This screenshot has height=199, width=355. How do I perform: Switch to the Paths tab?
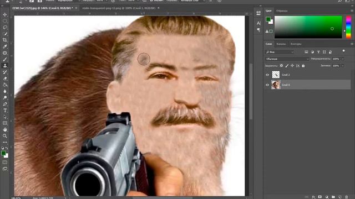[296, 44]
